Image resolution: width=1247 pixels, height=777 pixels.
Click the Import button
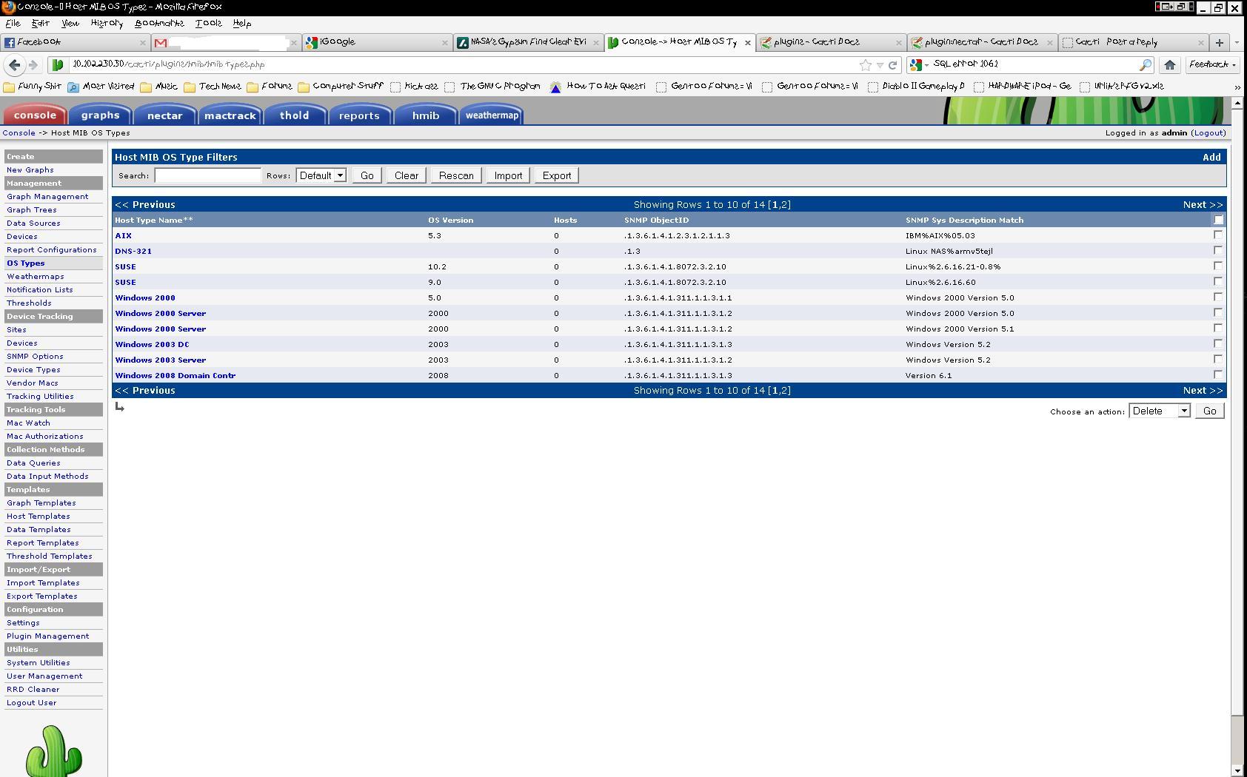[508, 175]
